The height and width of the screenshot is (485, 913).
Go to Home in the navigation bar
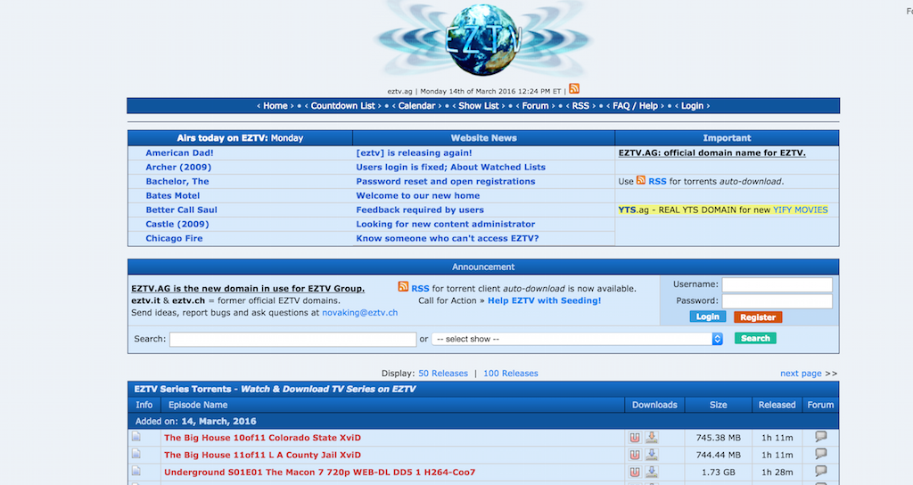[275, 106]
